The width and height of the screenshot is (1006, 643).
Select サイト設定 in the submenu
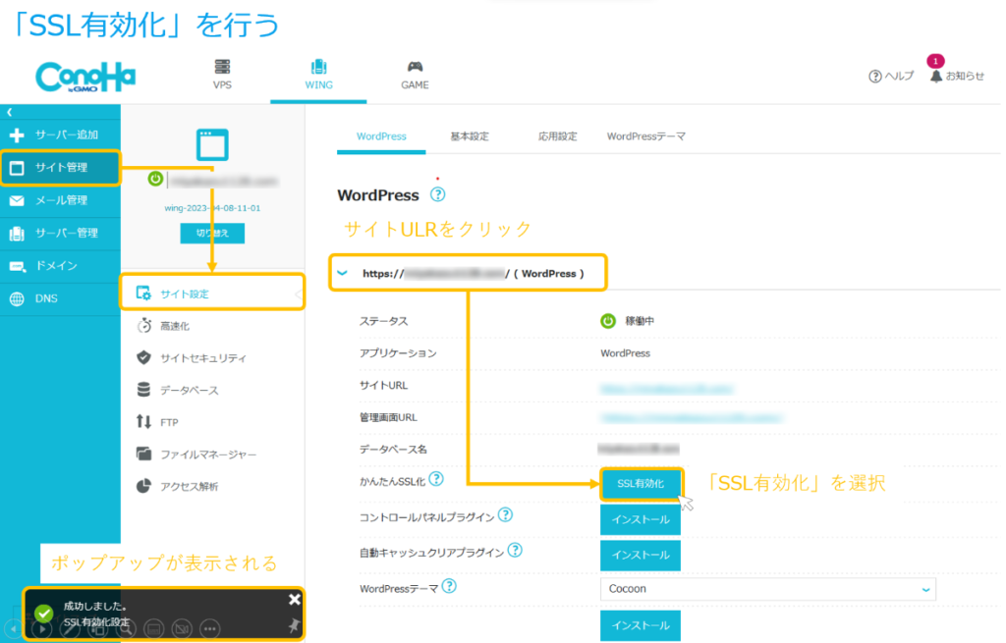[x=212, y=294]
